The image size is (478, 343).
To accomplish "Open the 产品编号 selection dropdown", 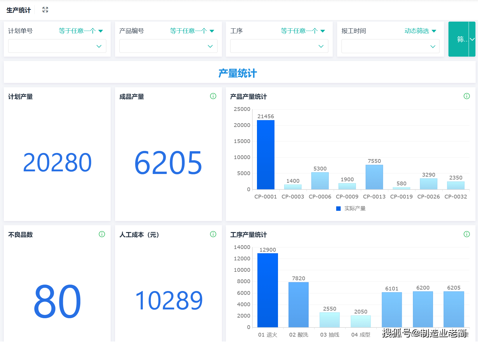I will click(168, 46).
